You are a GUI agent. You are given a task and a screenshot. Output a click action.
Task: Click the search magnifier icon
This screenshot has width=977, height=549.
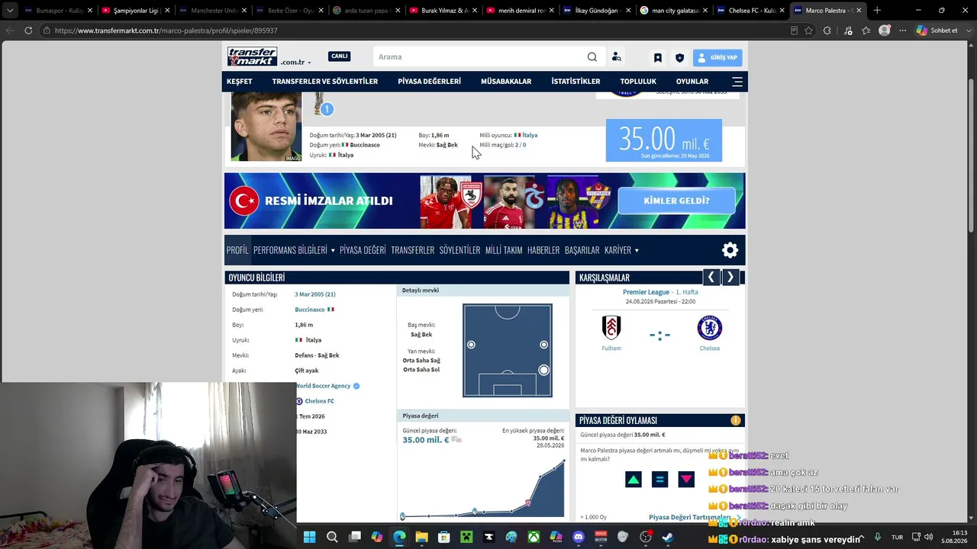click(592, 57)
